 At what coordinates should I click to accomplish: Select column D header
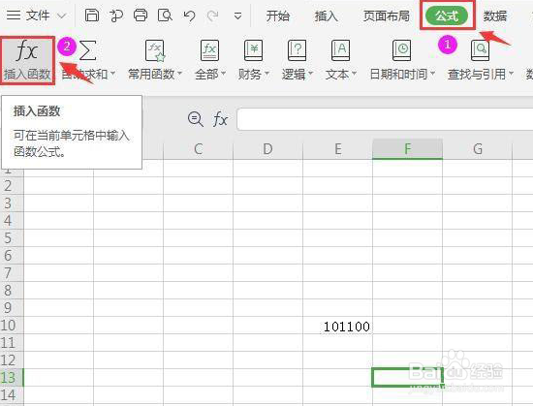coord(267,149)
